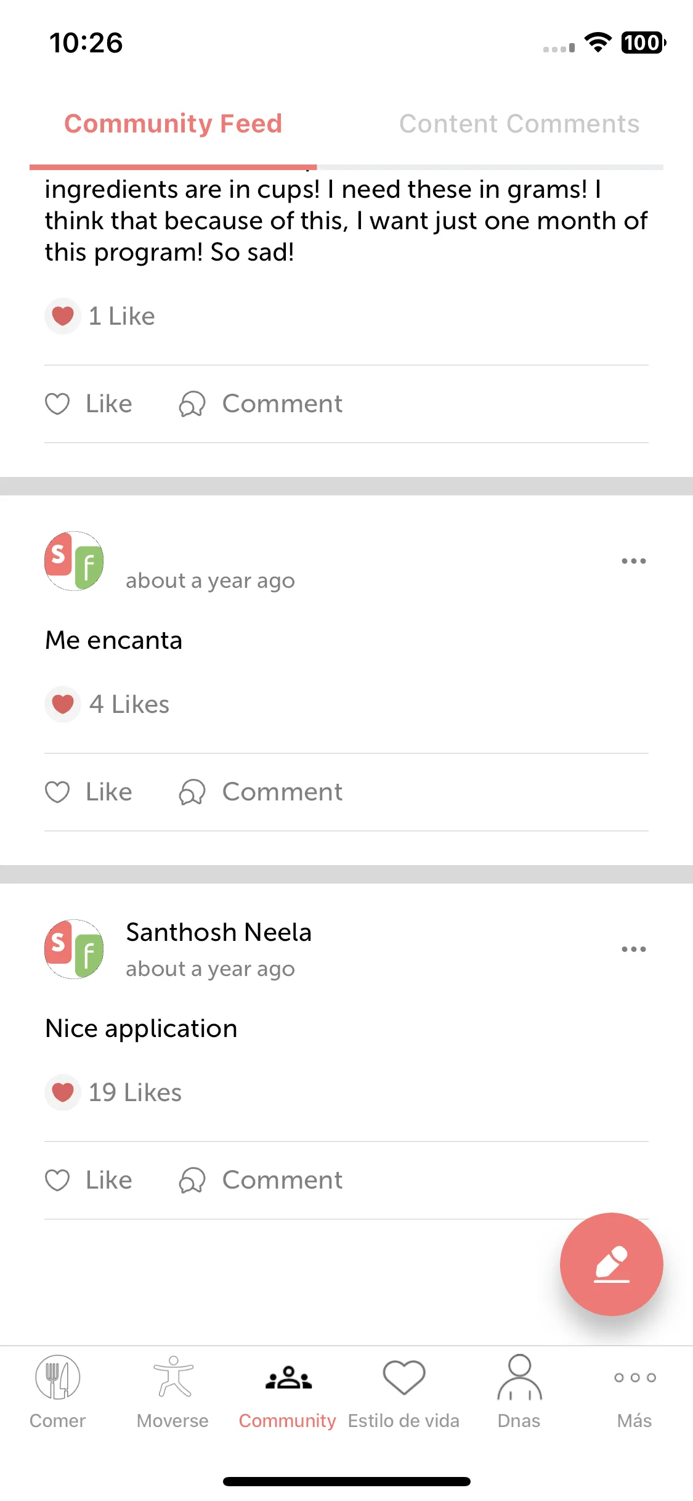Toggle Like on Santhosh Neela's post

click(x=89, y=1180)
